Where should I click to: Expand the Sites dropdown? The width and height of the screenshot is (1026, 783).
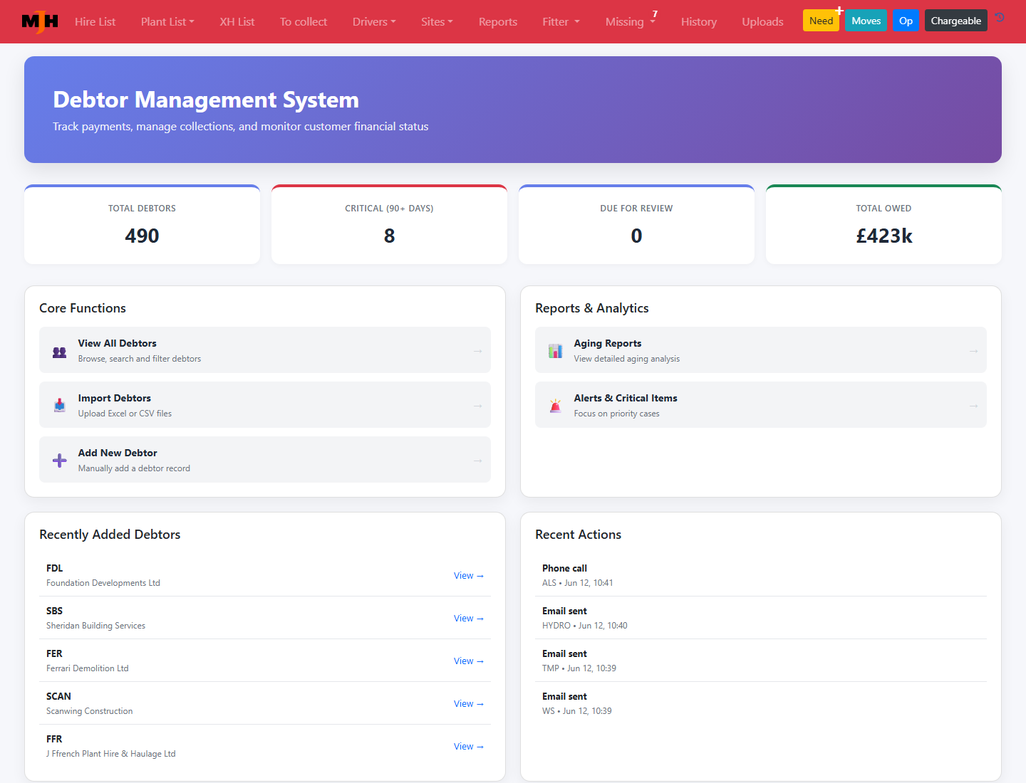pos(437,21)
